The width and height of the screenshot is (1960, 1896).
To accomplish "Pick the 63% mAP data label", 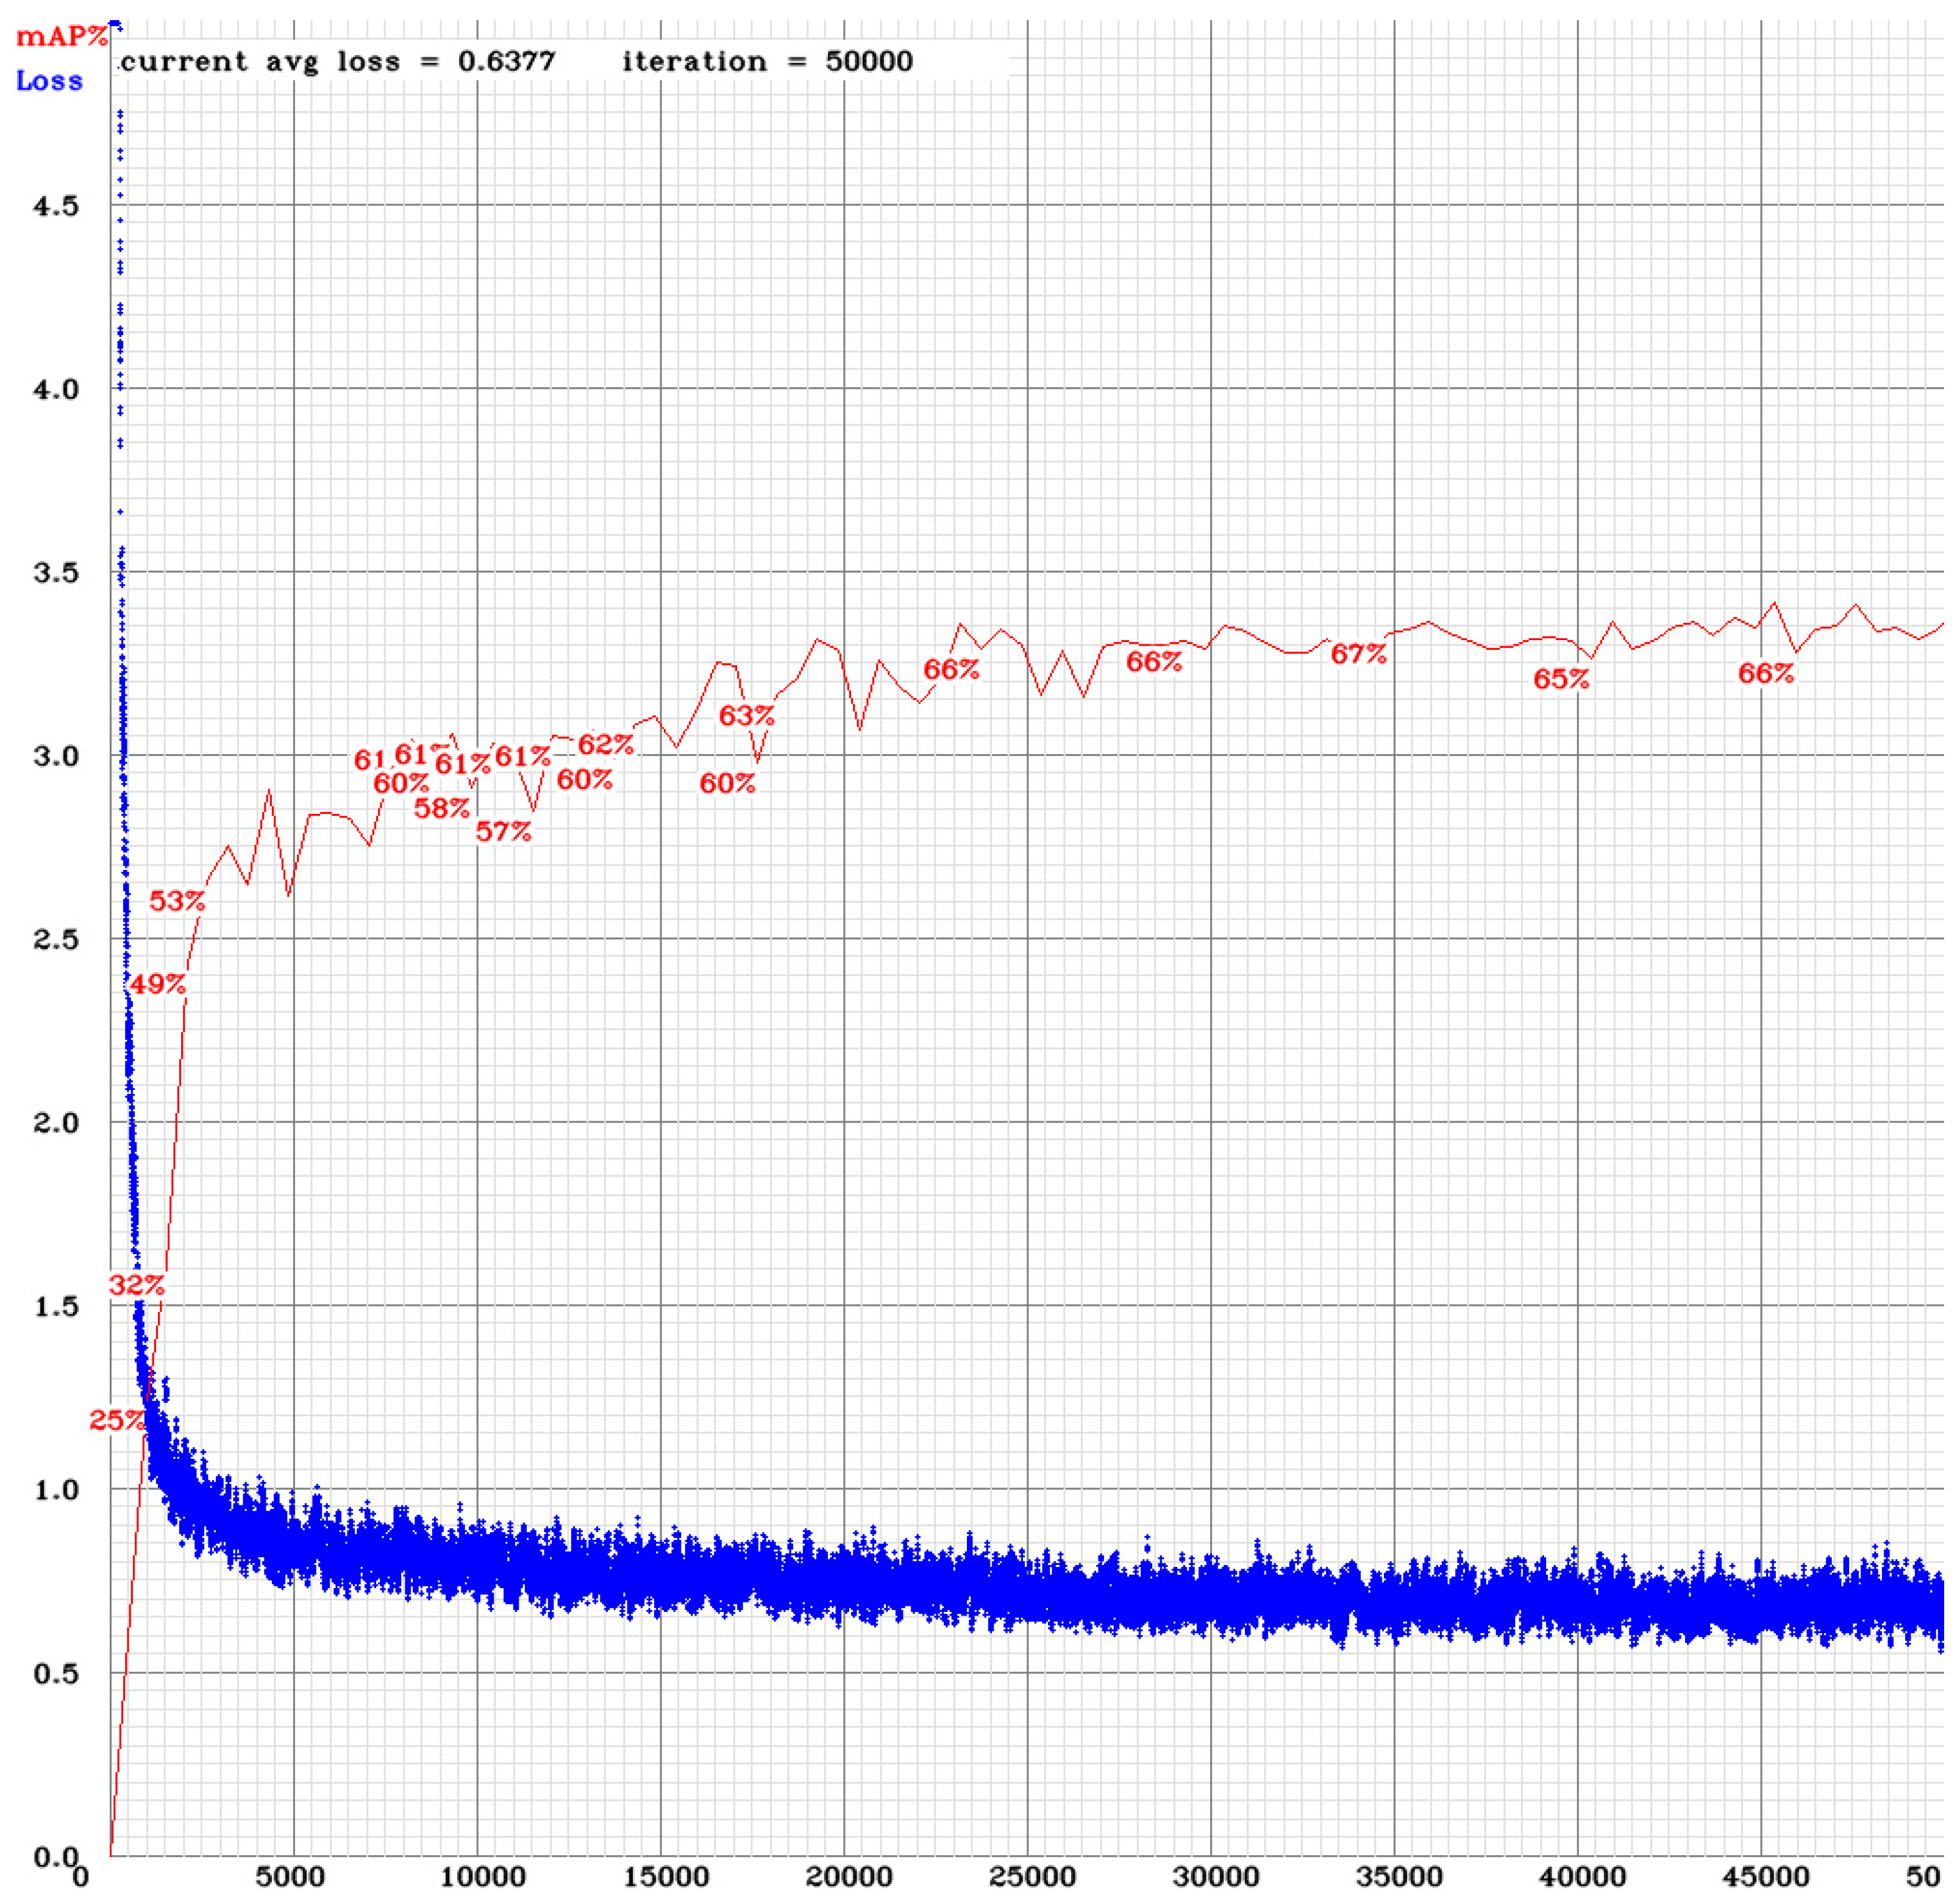I will (x=746, y=715).
